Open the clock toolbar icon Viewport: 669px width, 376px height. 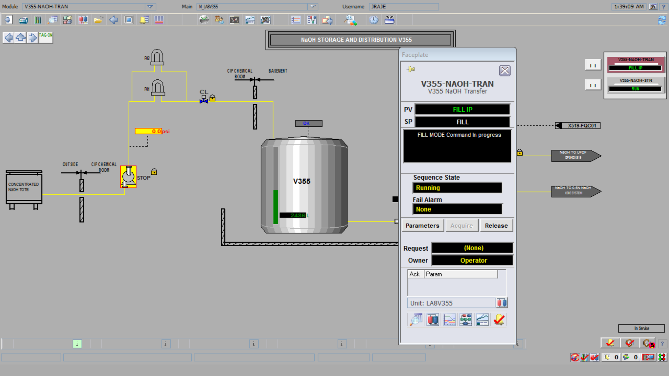[374, 20]
